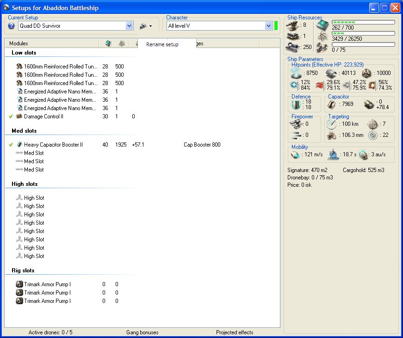Toggle Damage Control II active checkmark
Image resolution: width=403 pixels, height=338 pixels.
(x=11, y=117)
